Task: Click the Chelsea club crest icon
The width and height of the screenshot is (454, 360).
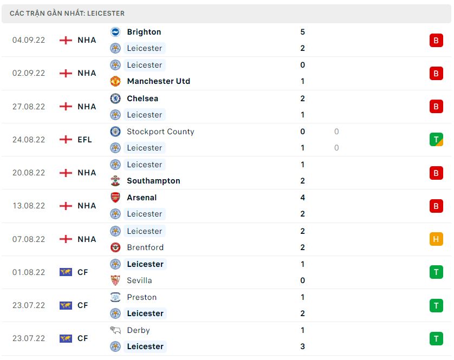Action: [x=115, y=99]
